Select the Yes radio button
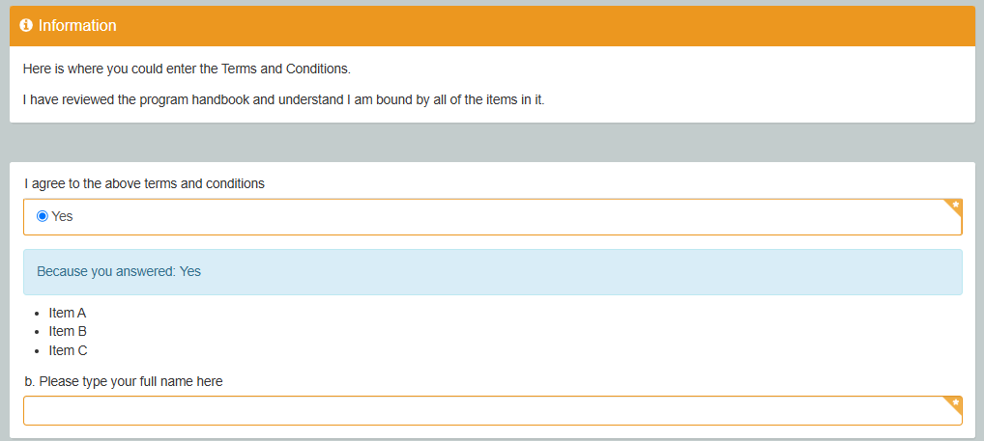The width and height of the screenshot is (984, 441). 43,217
